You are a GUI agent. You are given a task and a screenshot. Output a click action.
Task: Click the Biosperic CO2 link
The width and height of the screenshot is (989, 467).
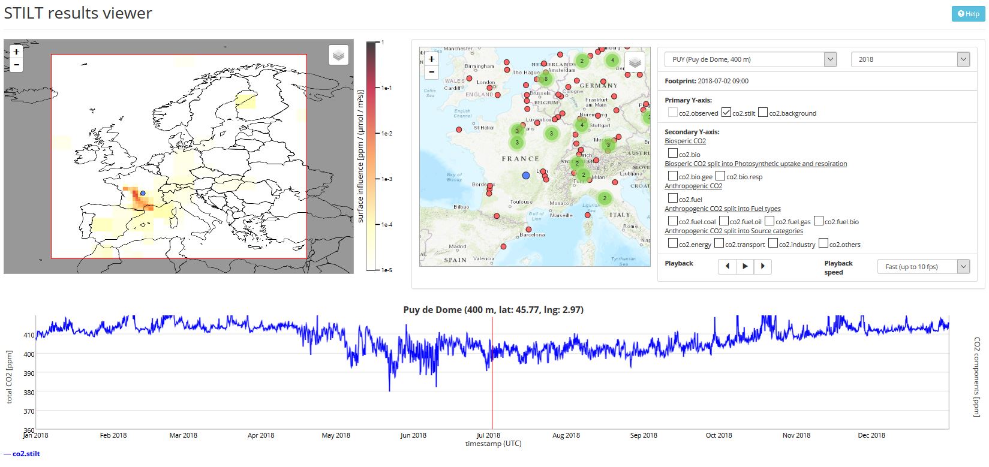[x=685, y=141]
